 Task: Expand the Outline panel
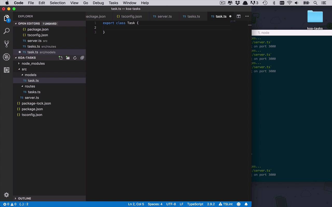pyautogui.click(x=24, y=198)
